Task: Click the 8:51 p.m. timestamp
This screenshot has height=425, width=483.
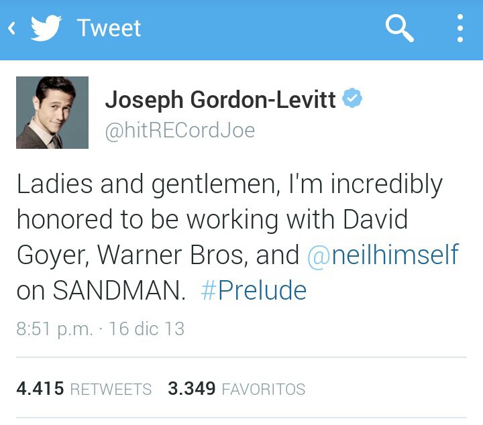Action: pos(54,329)
